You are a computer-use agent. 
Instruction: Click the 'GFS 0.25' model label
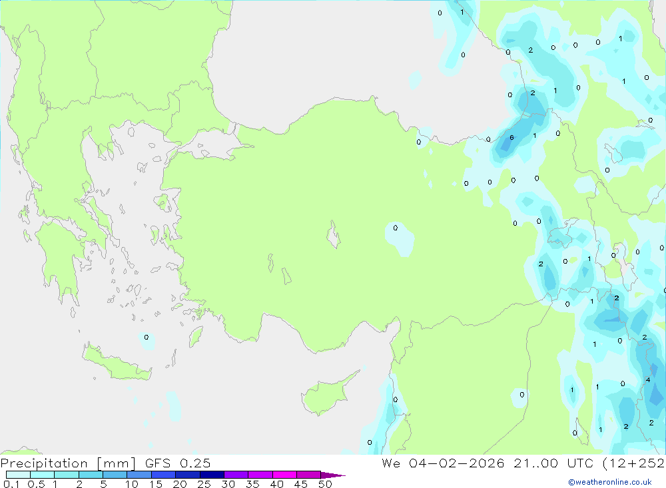178,463
